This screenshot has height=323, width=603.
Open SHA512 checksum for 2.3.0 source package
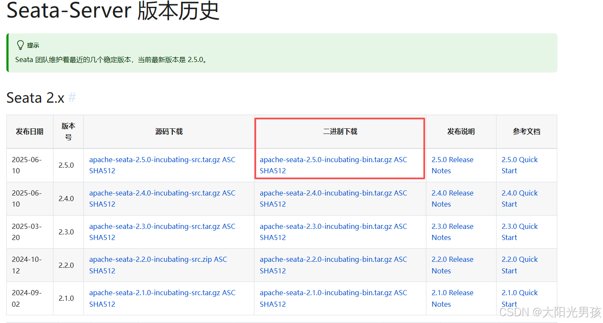102,237
